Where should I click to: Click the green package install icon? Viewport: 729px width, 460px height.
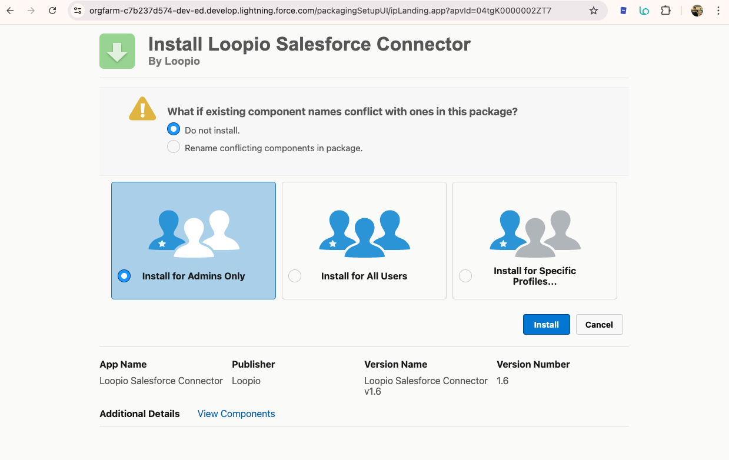click(117, 51)
